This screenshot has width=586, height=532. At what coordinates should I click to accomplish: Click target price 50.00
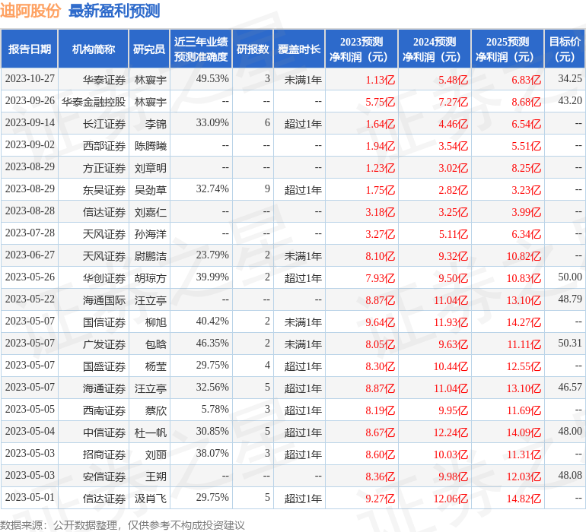570,277
